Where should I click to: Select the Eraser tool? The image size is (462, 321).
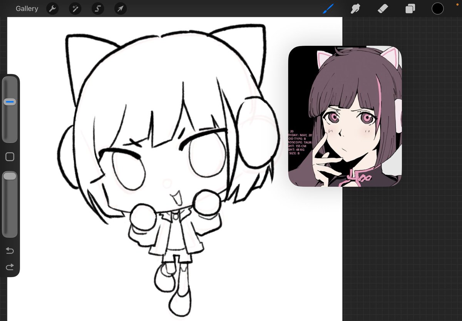click(x=383, y=8)
